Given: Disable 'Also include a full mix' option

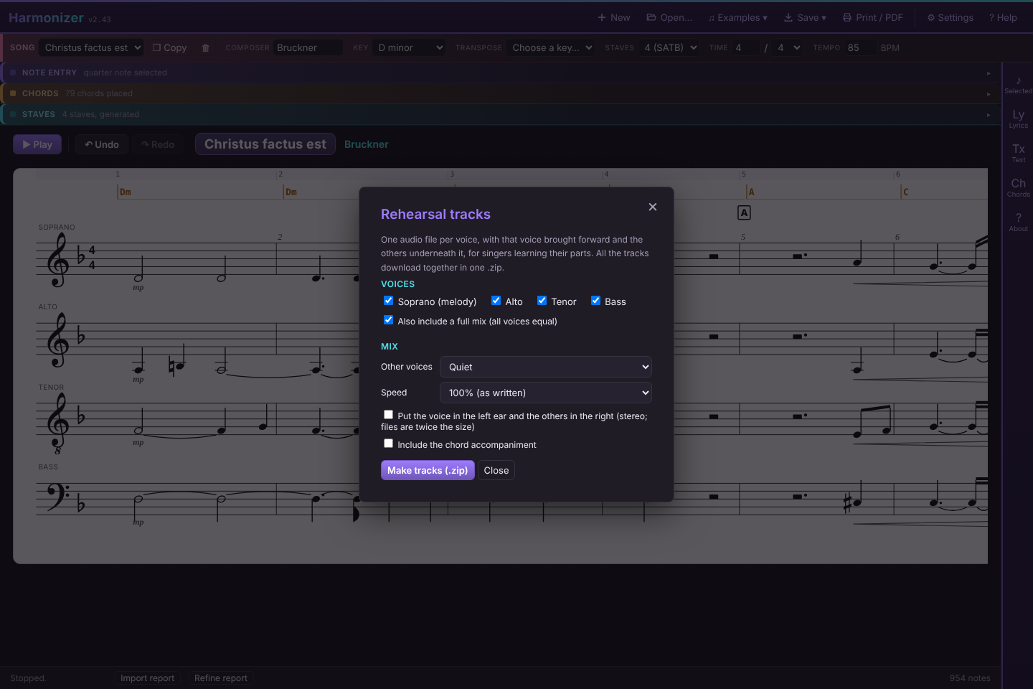Looking at the screenshot, I should (388, 320).
